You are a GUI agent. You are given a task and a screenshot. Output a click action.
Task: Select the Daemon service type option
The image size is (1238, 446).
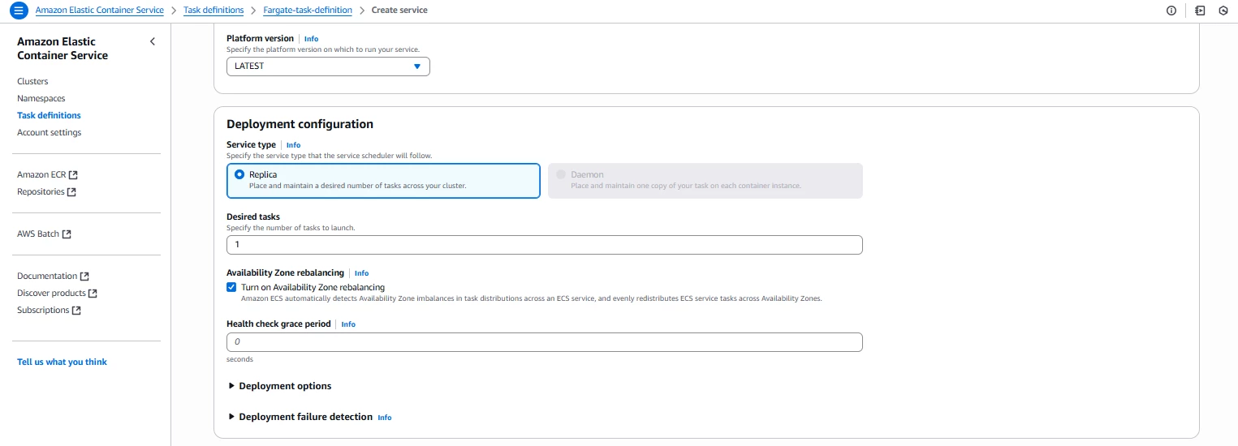tap(705, 181)
